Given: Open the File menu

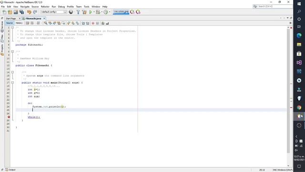Looking at the screenshot, I should pos(3,7).
